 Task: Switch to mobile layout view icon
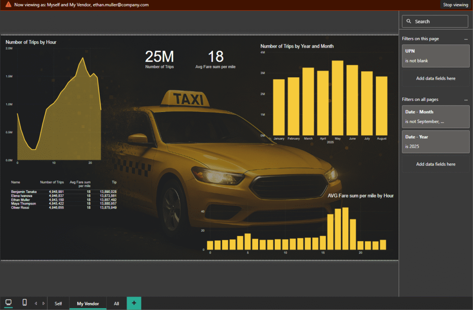coord(24,303)
